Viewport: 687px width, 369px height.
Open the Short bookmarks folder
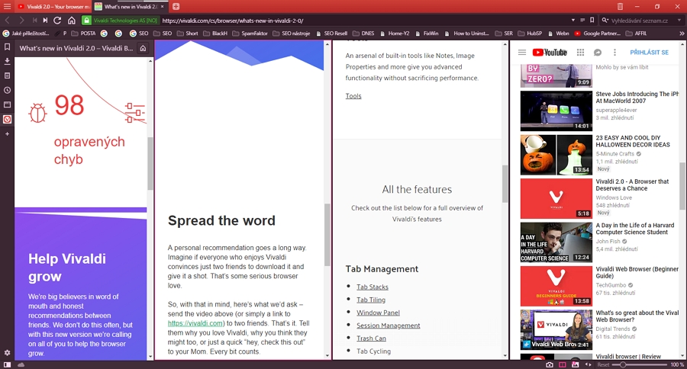188,34
